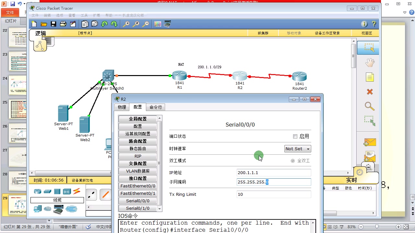415x233 pixels.
Task: Redo using the right green arrow
Action: [x=114, y=24]
